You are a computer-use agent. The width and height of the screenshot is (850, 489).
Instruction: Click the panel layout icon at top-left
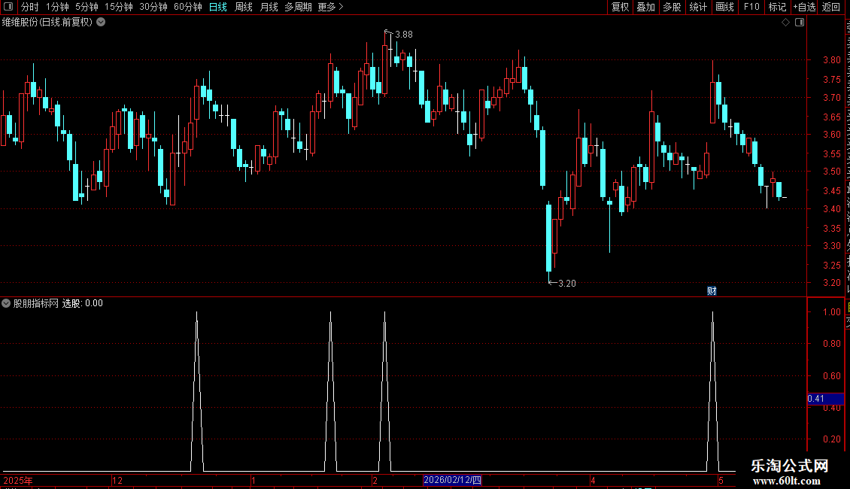click(8, 7)
